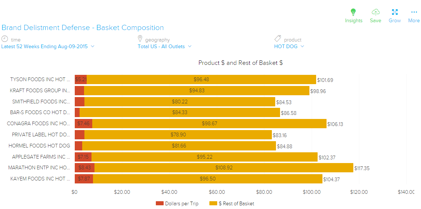Toggle the Dollars per Trip legend series
Screen dimensions: 421x209
(181, 203)
